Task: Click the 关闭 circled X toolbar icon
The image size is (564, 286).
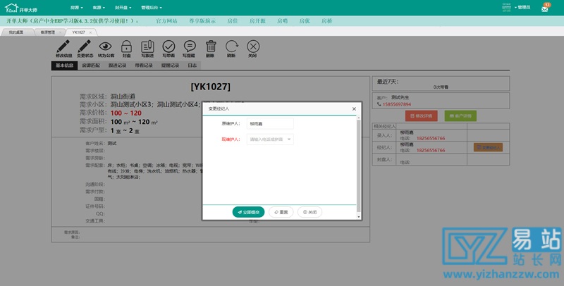Action: click(x=253, y=46)
